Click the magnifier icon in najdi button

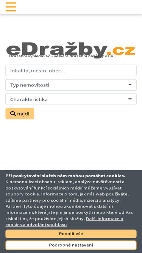click(x=13, y=114)
